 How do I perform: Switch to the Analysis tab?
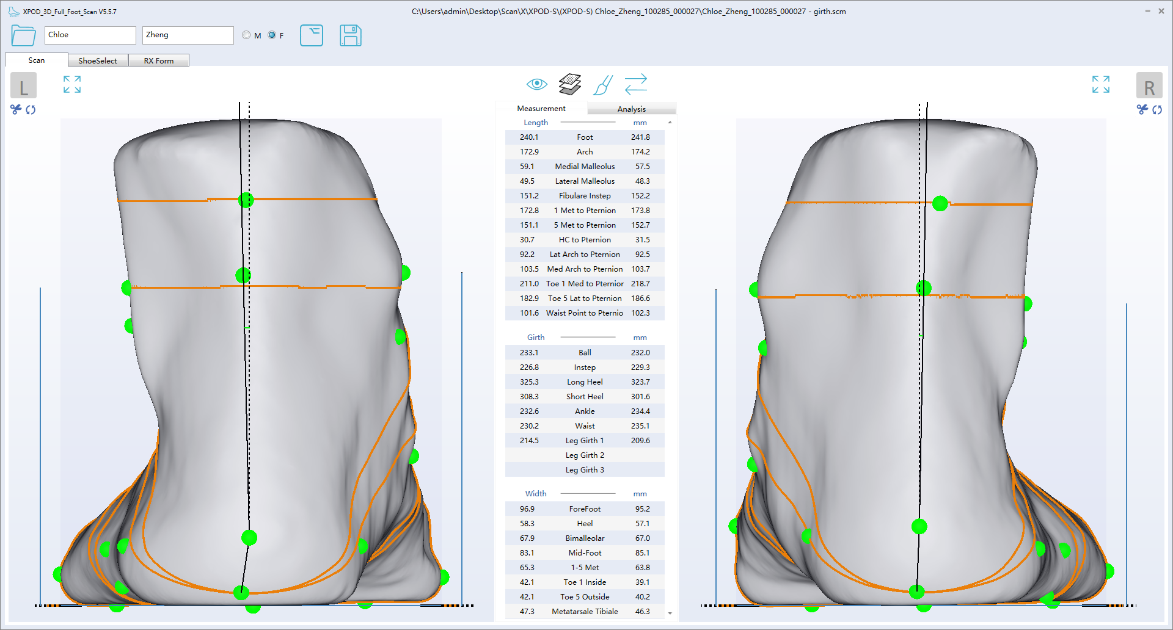[x=631, y=109]
